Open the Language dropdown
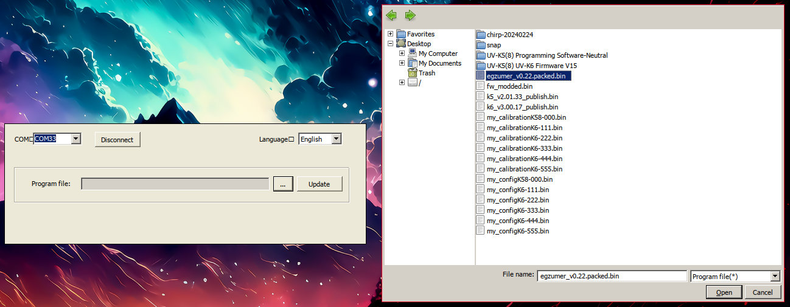Viewport: 790px width, 307px height. coord(337,139)
